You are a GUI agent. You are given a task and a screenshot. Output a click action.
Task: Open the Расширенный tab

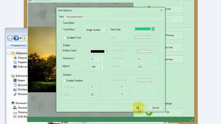coord(75,17)
